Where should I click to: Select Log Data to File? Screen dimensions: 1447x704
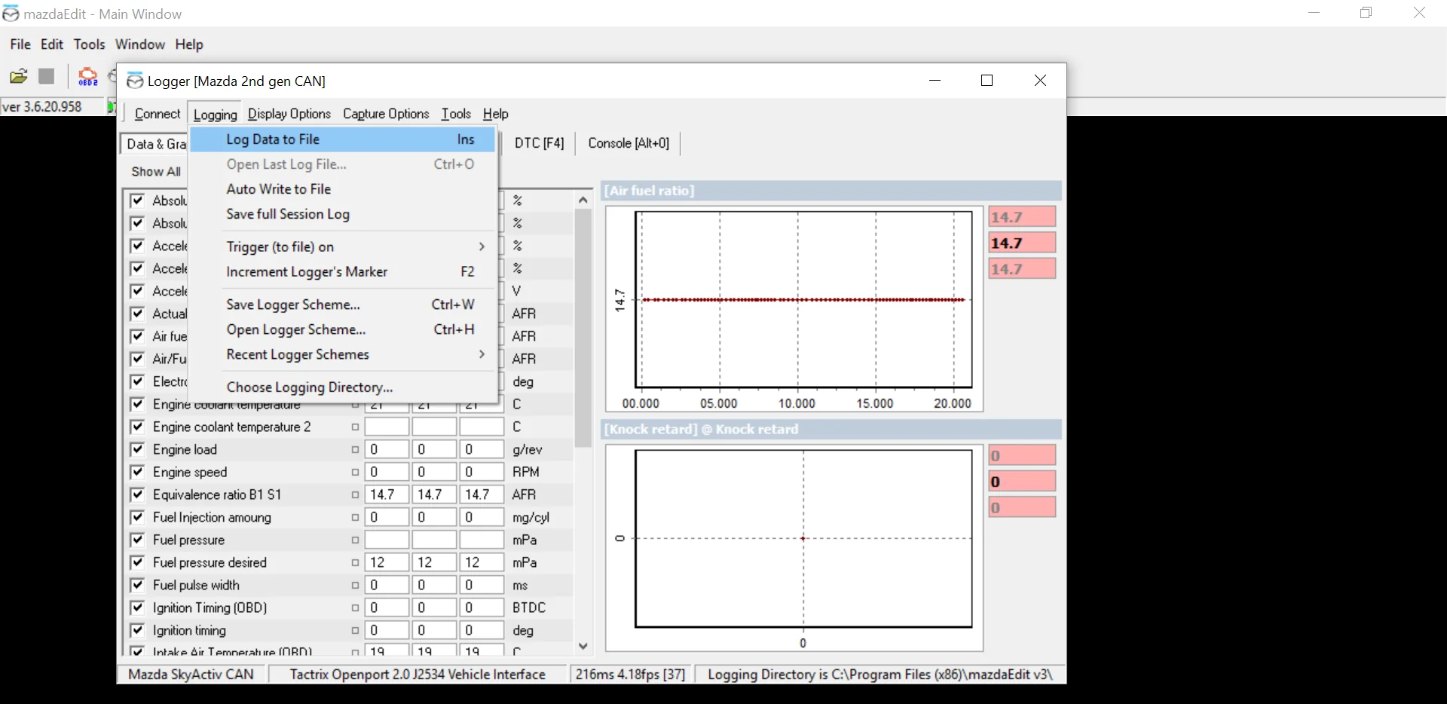point(343,139)
